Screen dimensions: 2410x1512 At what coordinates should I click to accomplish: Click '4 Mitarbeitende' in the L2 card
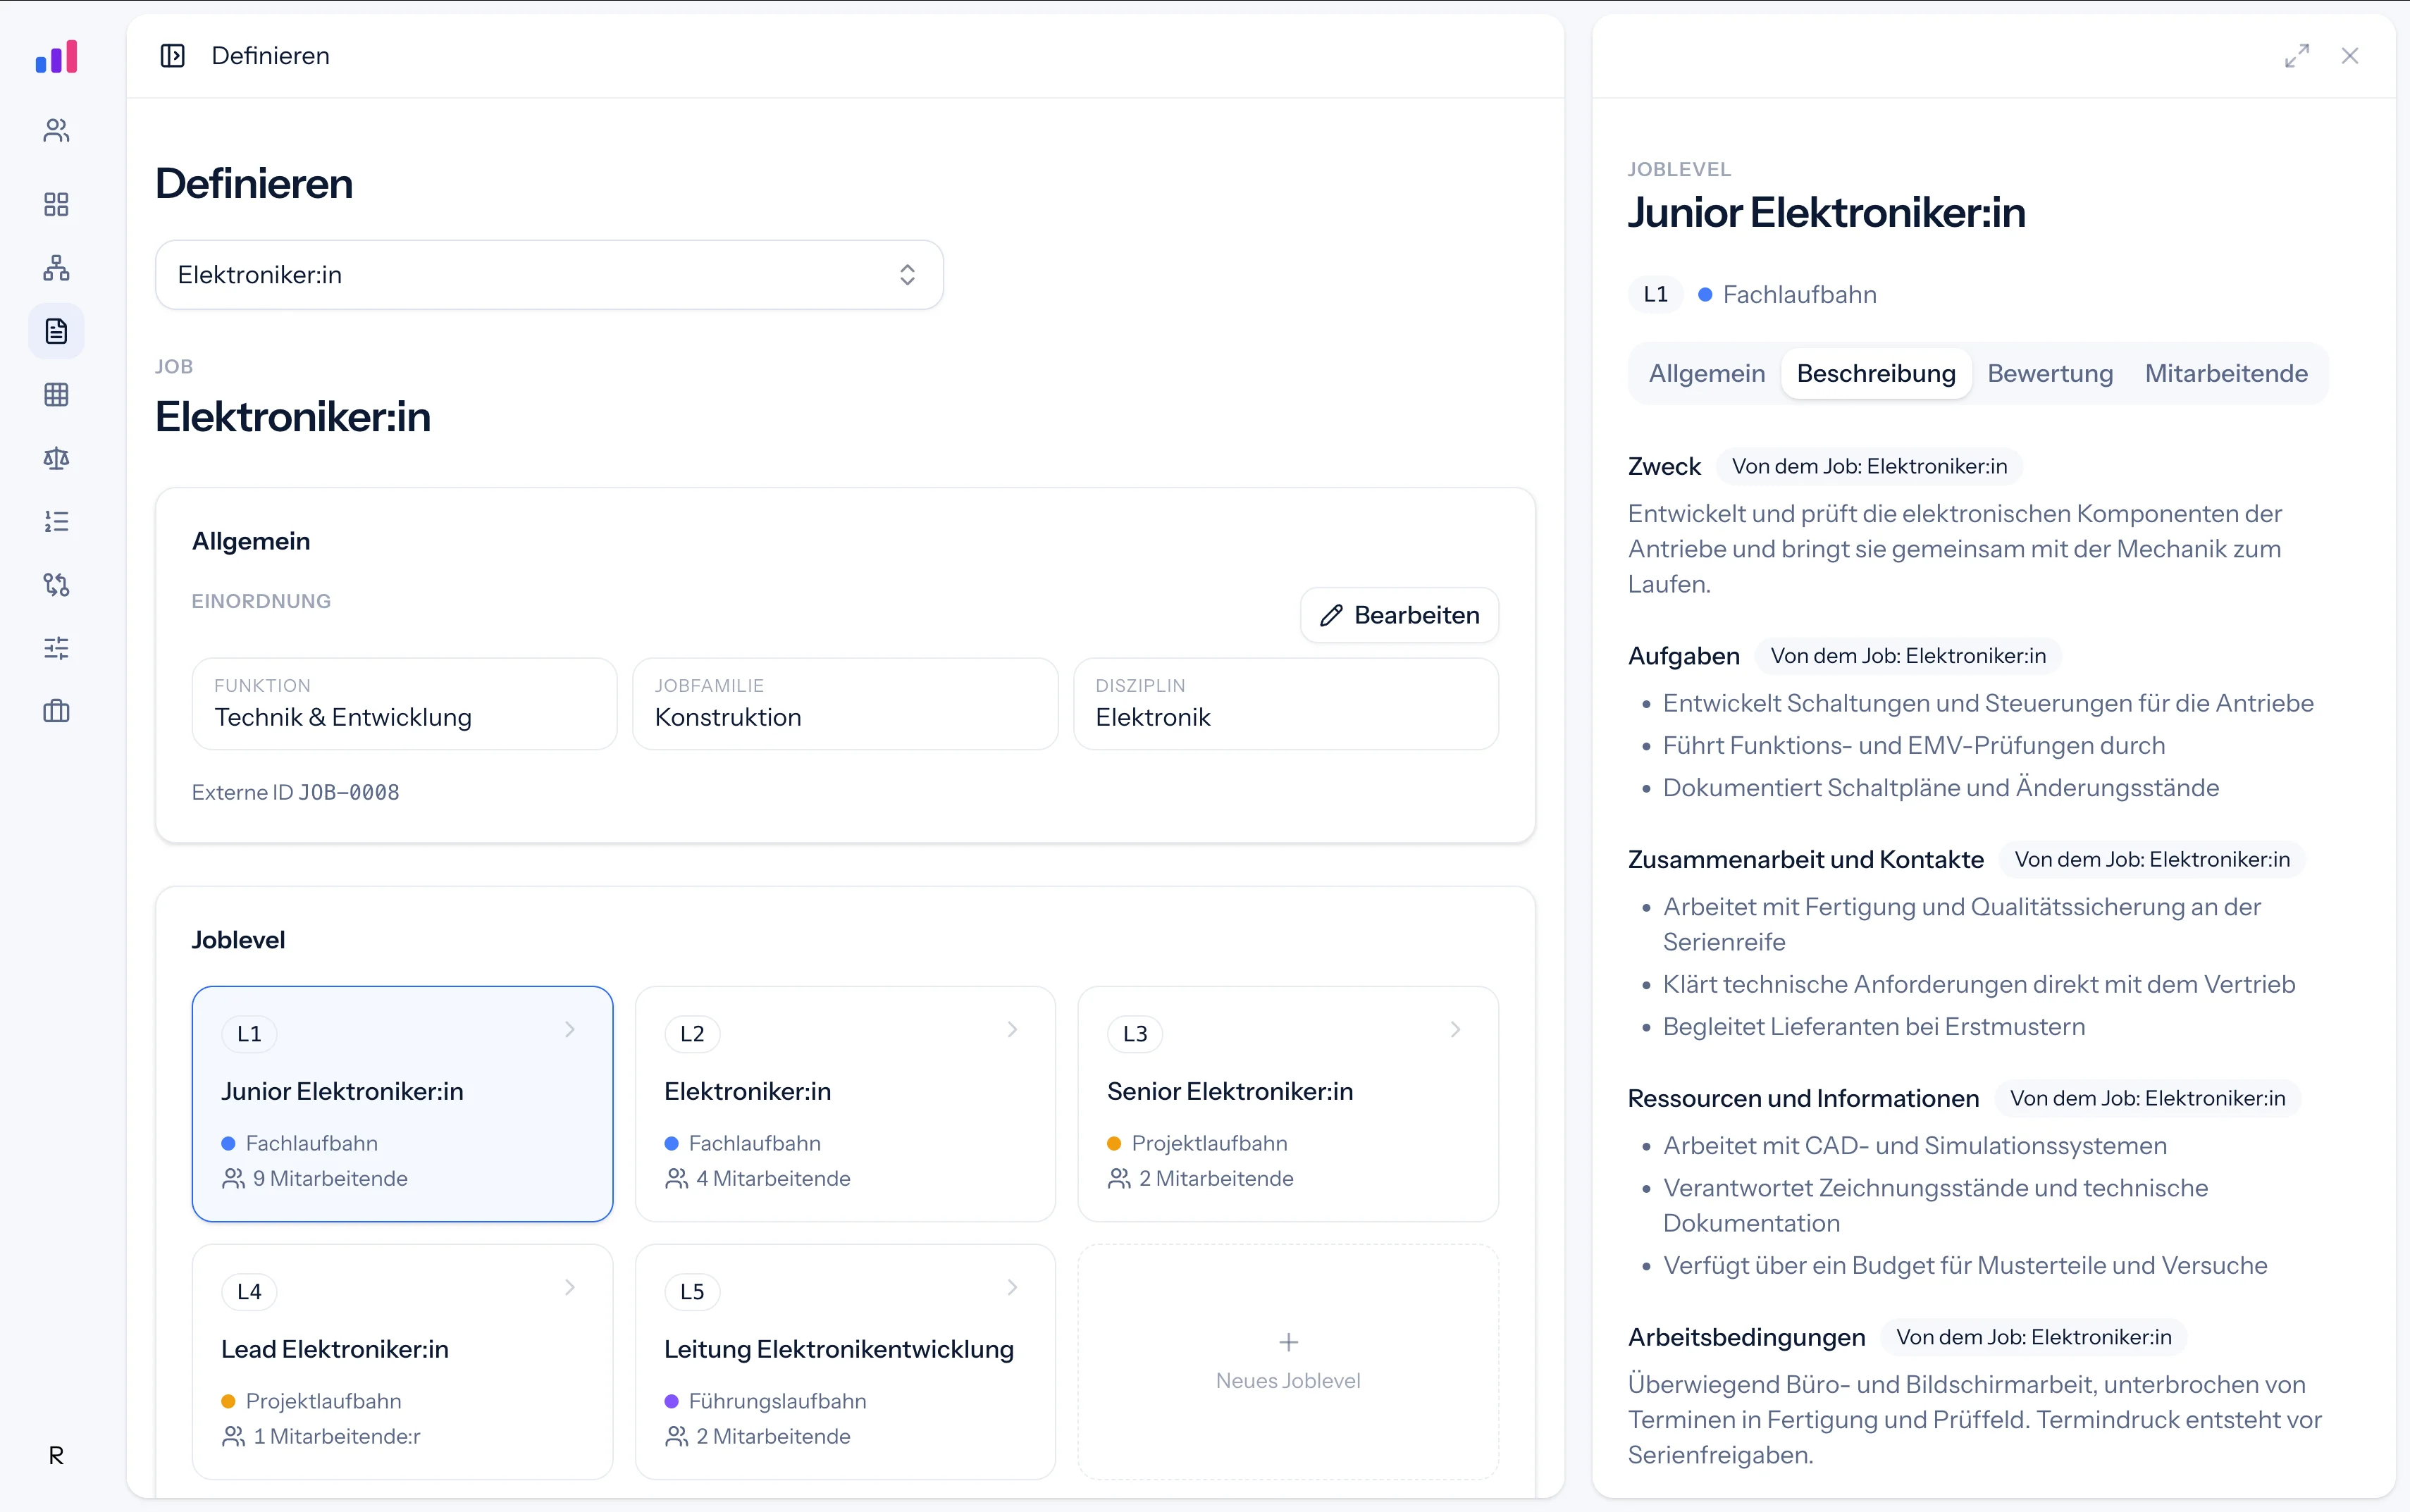[x=773, y=1178]
